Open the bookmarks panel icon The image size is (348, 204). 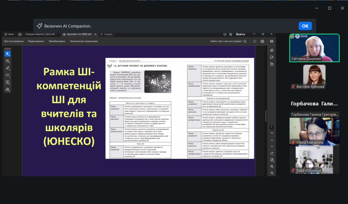(272, 57)
